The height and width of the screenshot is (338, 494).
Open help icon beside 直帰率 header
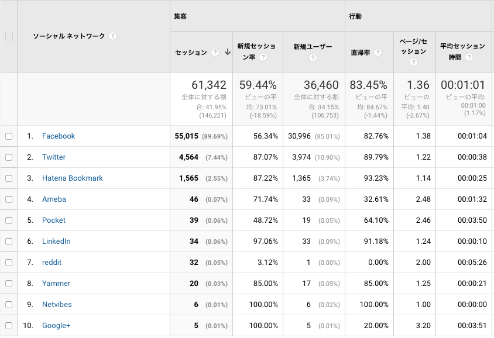(378, 53)
